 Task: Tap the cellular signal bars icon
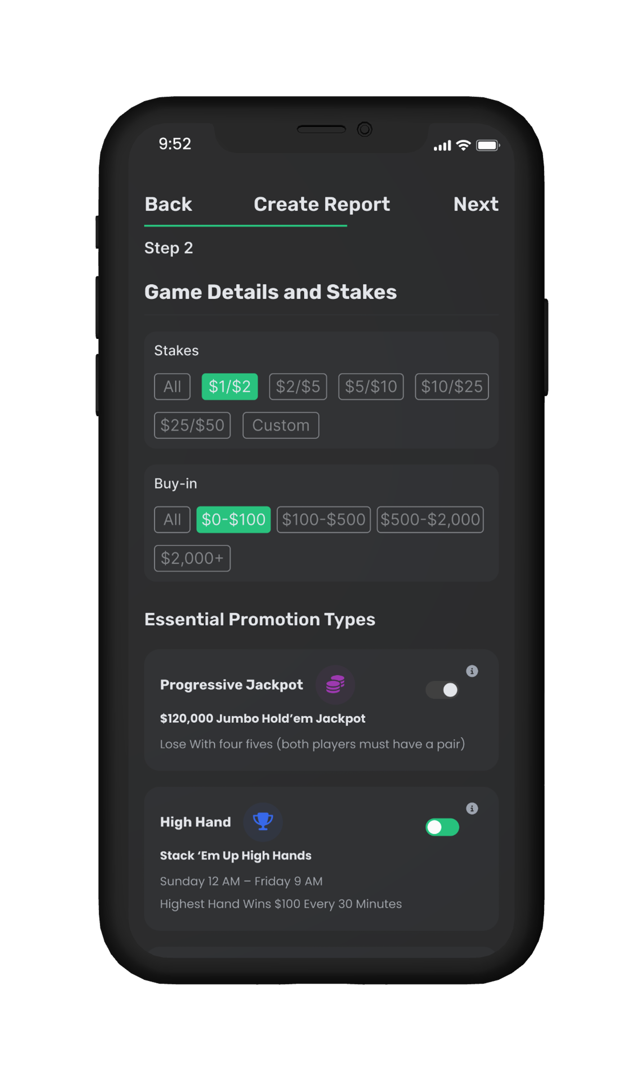[x=442, y=146]
